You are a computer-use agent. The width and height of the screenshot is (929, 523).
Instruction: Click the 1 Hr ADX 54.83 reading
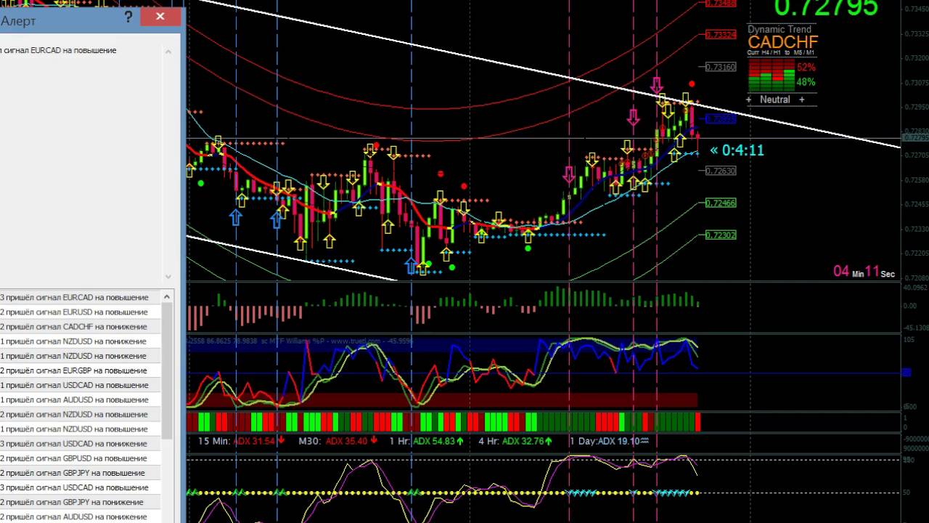pyautogui.click(x=427, y=441)
